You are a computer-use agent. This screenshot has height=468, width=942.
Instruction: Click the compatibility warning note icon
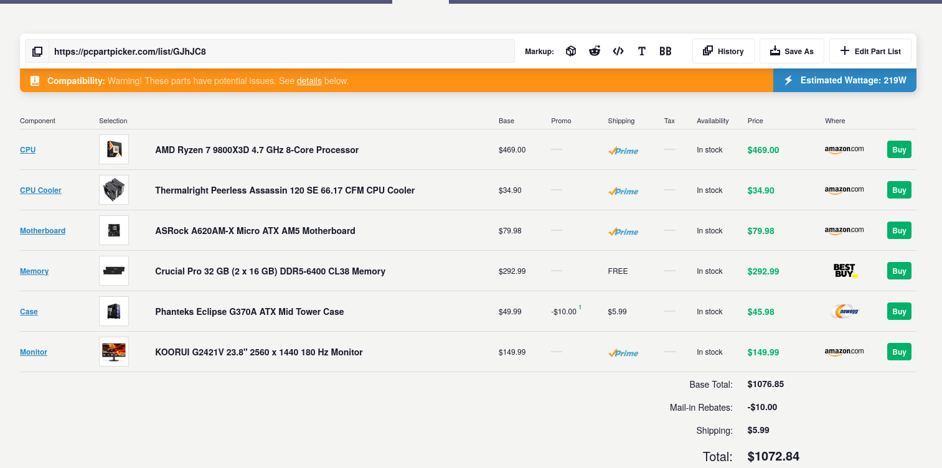pos(35,81)
